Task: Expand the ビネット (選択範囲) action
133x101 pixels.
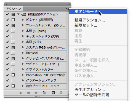Action: pos(23,20)
